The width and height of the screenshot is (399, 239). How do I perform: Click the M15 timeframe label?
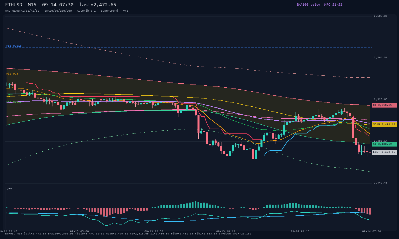(x=32, y=5)
